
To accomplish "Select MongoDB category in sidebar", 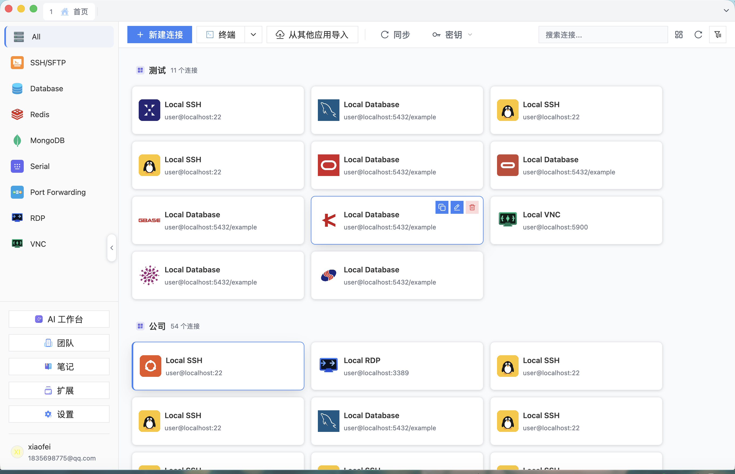I will 59,140.
